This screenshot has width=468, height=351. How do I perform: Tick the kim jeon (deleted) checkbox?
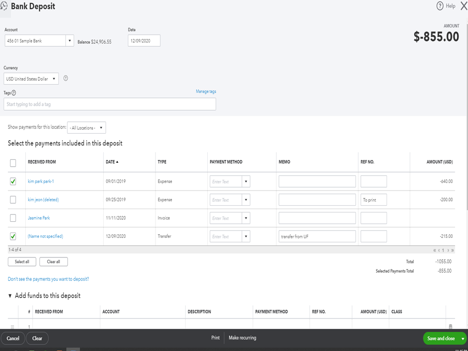[x=13, y=199]
